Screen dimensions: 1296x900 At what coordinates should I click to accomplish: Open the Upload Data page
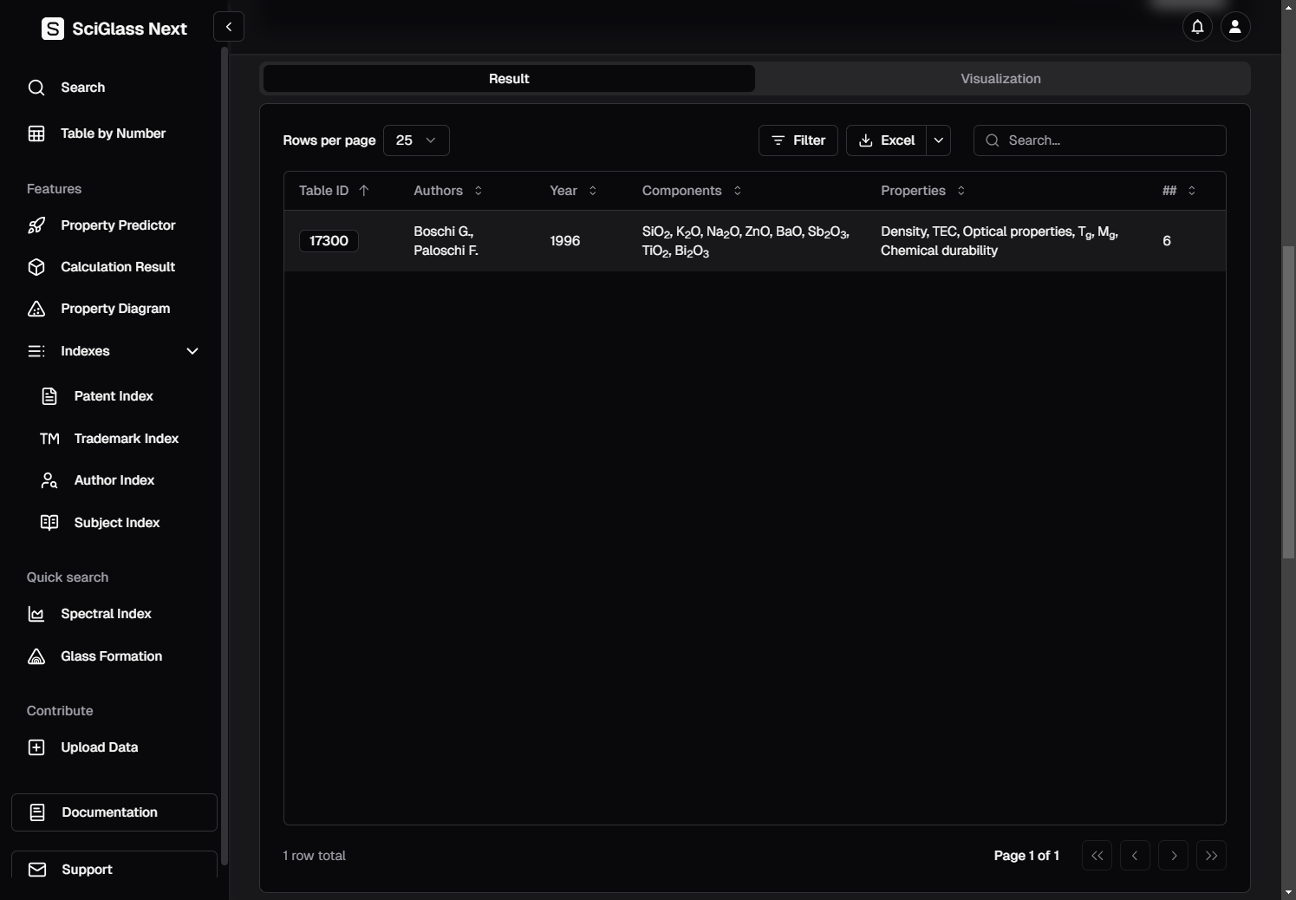tap(99, 747)
